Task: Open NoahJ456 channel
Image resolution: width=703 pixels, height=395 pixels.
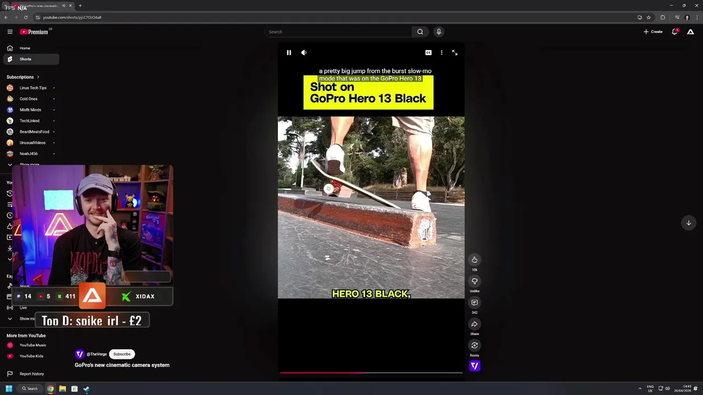Action: (31, 154)
